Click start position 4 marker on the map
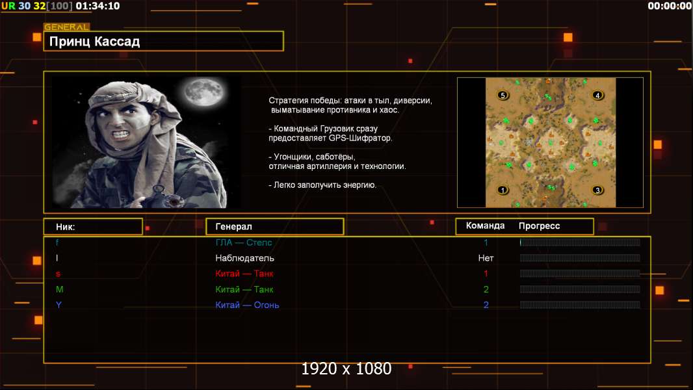The height and width of the screenshot is (390, 693). 597,95
